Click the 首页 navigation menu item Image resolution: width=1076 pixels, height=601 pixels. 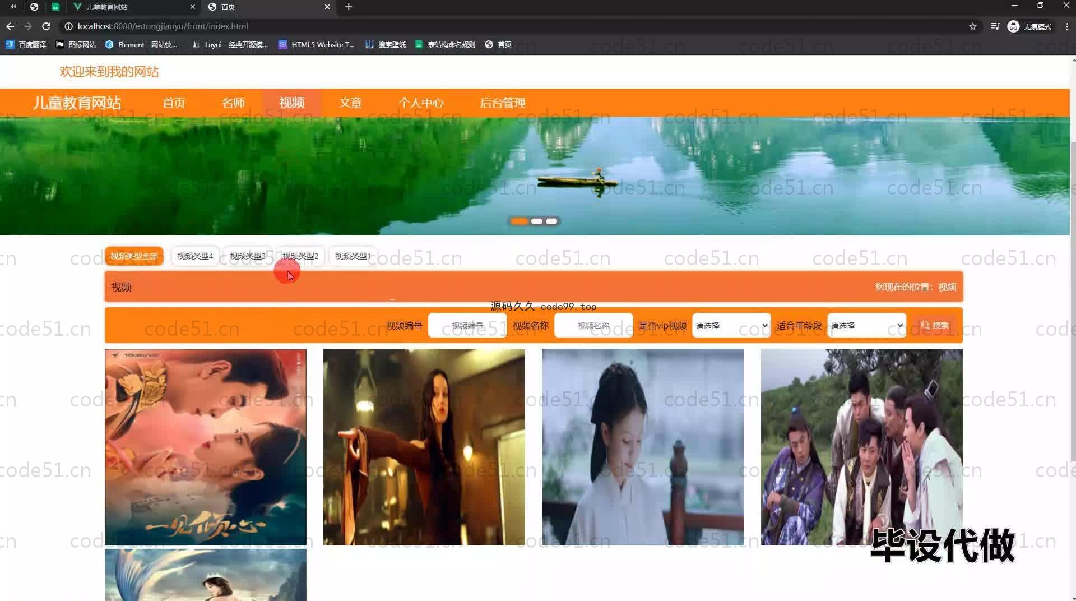[174, 103]
